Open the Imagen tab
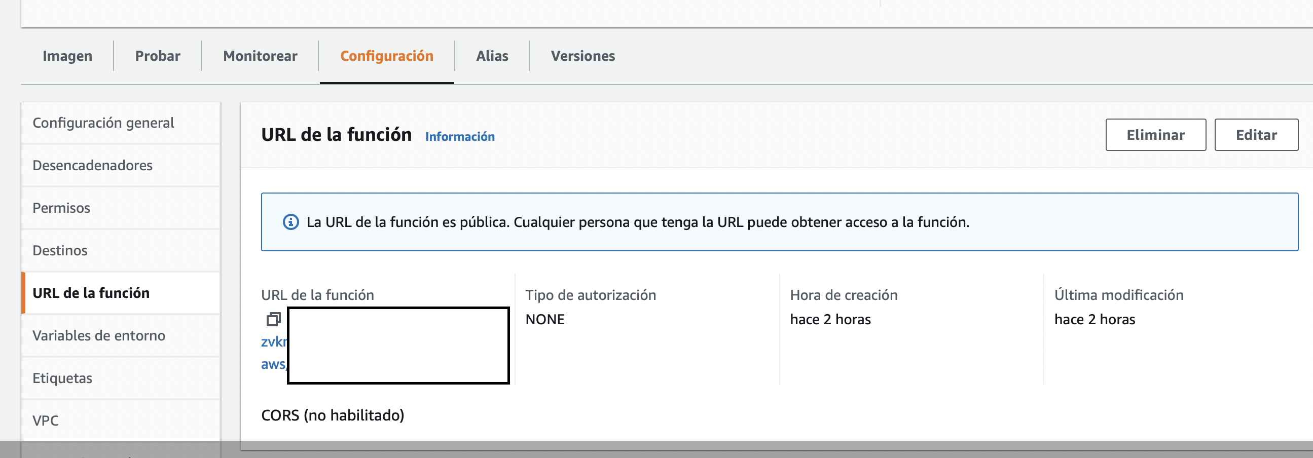The height and width of the screenshot is (458, 1313). [67, 56]
